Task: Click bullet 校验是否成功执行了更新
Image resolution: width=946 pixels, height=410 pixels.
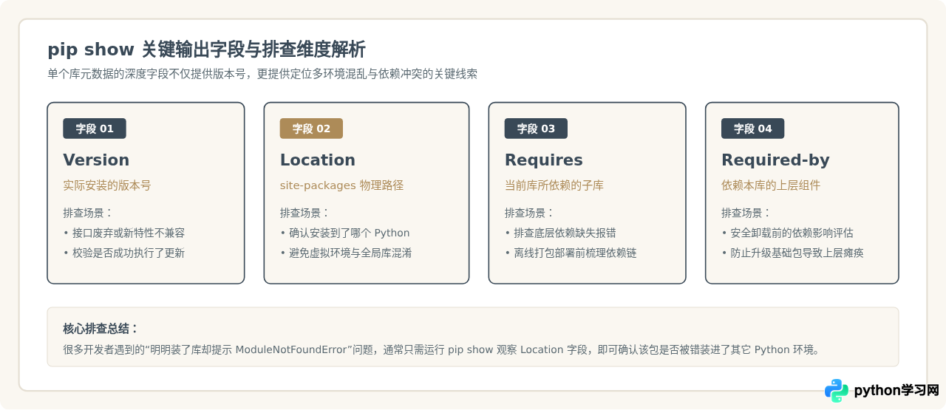Action: click(124, 253)
